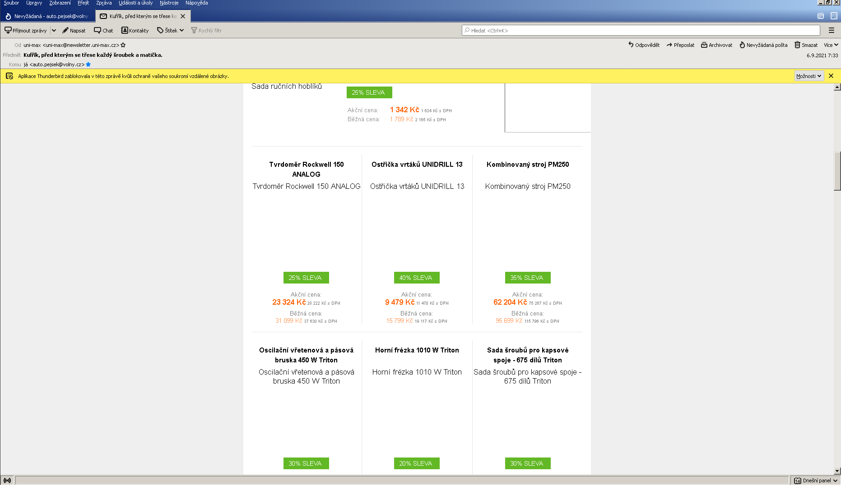The width and height of the screenshot is (841, 485).
Task: Toggle star next to sender uni-max
Action: 123,45
